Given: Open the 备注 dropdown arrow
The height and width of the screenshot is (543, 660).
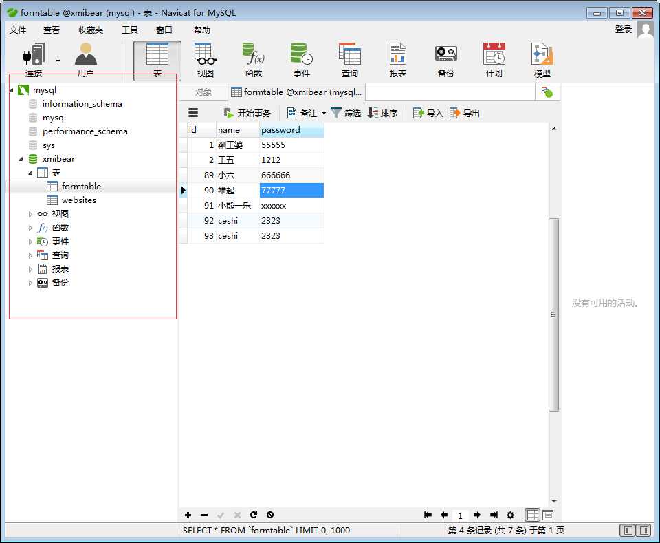Looking at the screenshot, I should 324,114.
